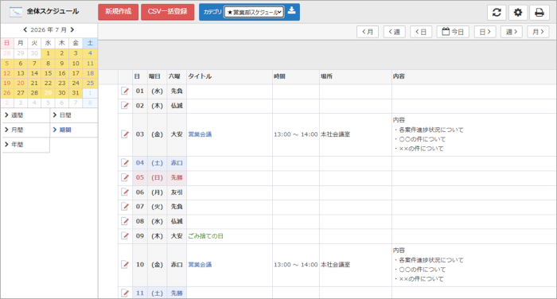This screenshot has height=299, width=557.
Task: Select highlighted July 29 in mini calendar
Action: pyautogui.click(x=48, y=93)
